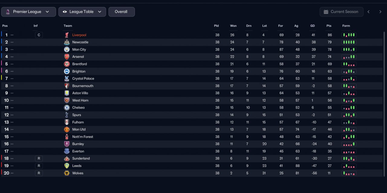This screenshot has width=387, height=193.
Task: Open the Spurs team link
Action: [x=76, y=115]
